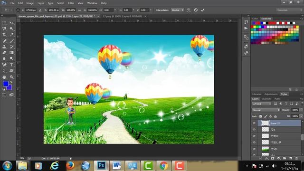Screen dimensions: 304x171
Task: Cancel the transform in options bar
Action: 196,10
